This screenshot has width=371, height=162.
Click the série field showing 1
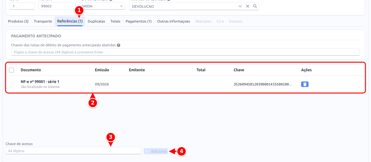22,6
